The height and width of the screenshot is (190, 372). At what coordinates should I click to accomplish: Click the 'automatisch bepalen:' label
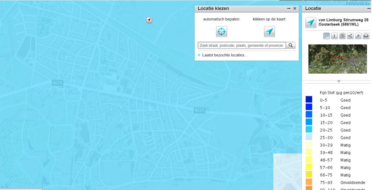click(222, 19)
